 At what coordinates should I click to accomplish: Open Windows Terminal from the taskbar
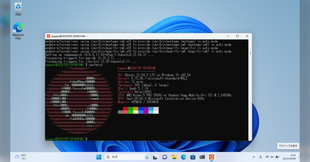tap(202, 157)
